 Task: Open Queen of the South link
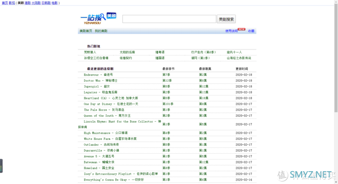[107, 116]
